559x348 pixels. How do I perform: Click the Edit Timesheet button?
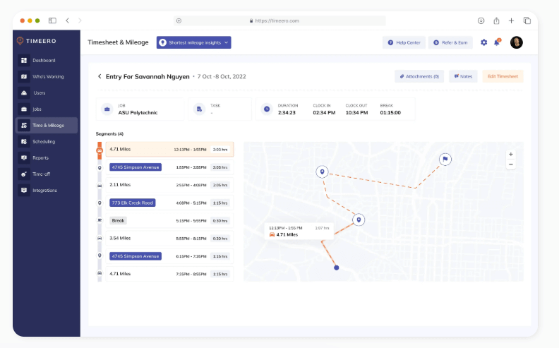tap(503, 76)
